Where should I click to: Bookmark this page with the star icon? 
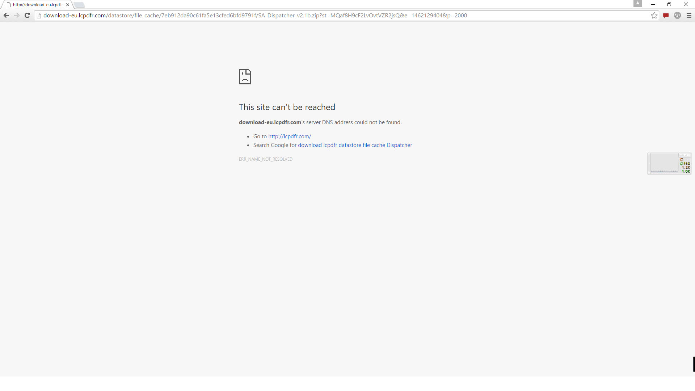pyautogui.click(x=654, y=15)
